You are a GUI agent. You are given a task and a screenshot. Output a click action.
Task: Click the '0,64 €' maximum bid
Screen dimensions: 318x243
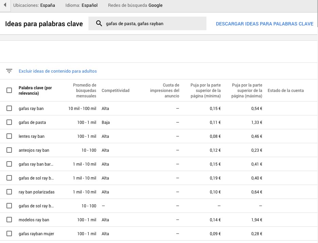pyautogui.click(x=256, y=192)
